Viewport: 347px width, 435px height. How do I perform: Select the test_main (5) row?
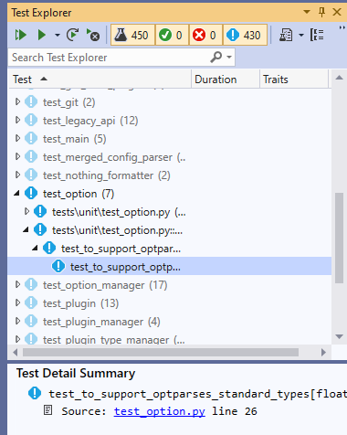170,139
